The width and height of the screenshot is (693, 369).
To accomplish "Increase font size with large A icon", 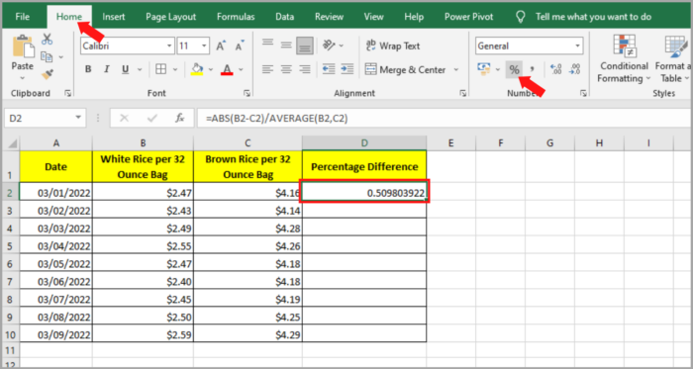I will point(220,46).
